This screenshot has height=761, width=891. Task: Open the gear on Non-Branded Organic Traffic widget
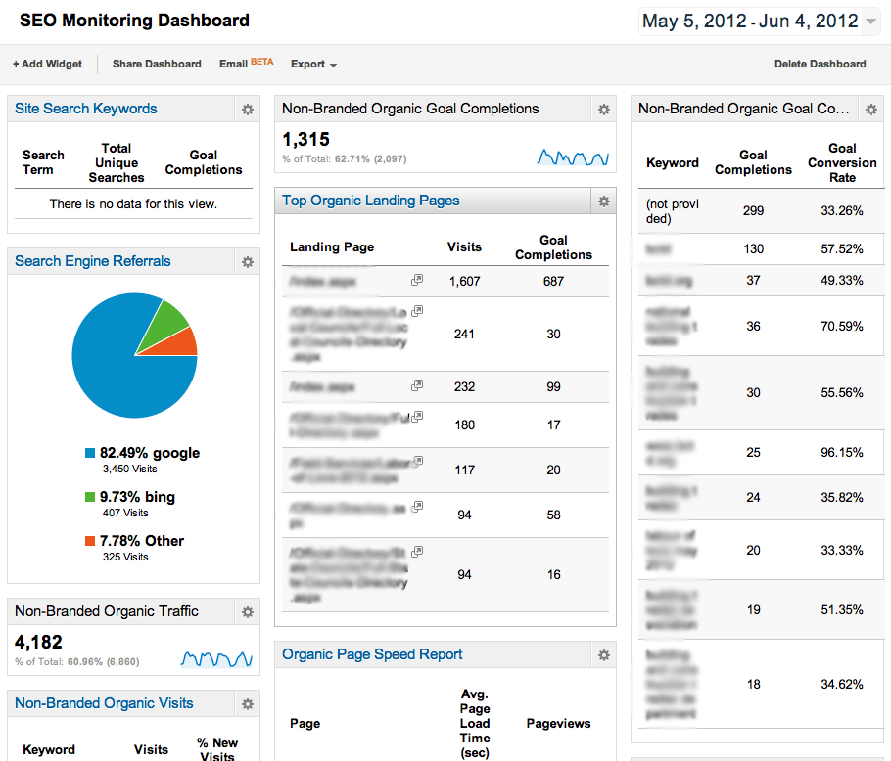[247, 610]
